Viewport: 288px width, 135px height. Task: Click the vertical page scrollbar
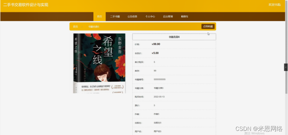(x=286, y=48)
